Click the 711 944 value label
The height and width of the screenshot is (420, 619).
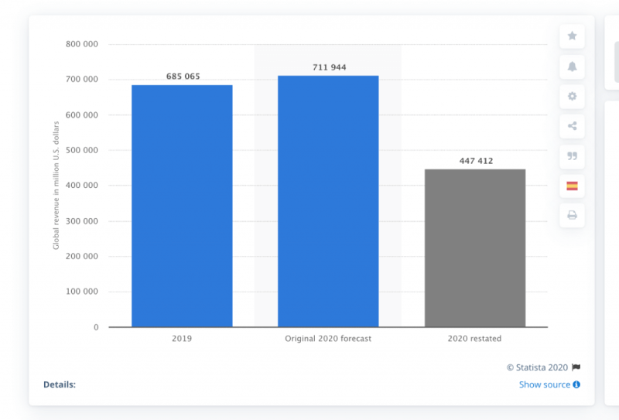click(x=328, y=67)
